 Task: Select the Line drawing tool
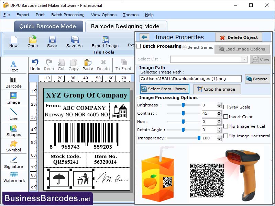(x=14, y=114)
